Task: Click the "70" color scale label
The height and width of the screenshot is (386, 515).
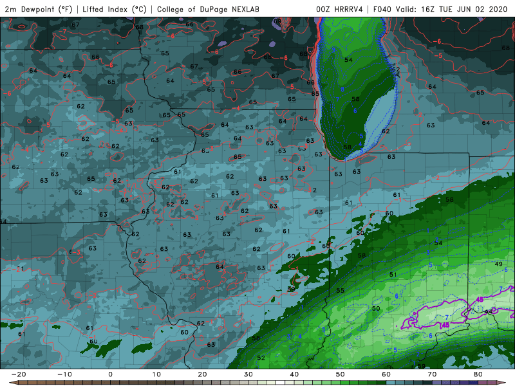Action: pos(432,374)
